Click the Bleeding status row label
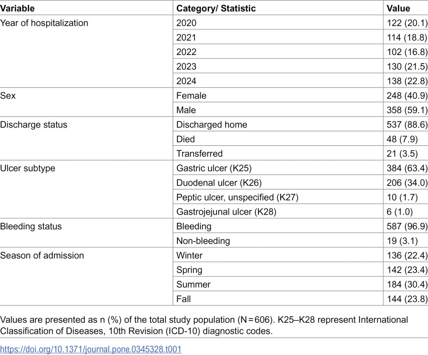The image size is (428, 355). 31,227
